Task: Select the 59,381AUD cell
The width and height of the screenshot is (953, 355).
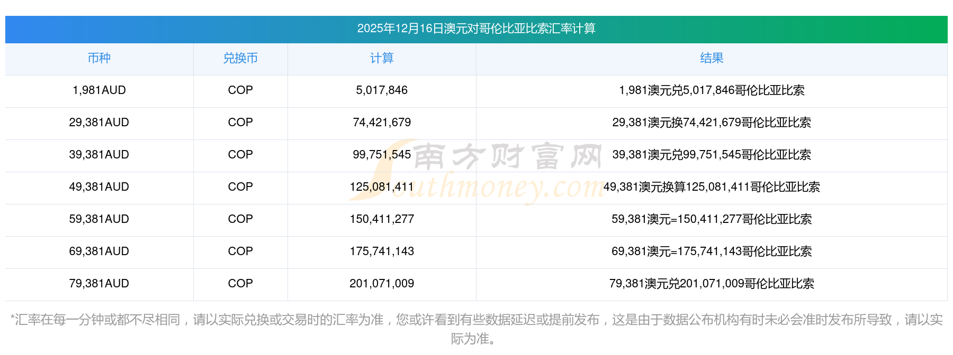Action: coord(99,219)
